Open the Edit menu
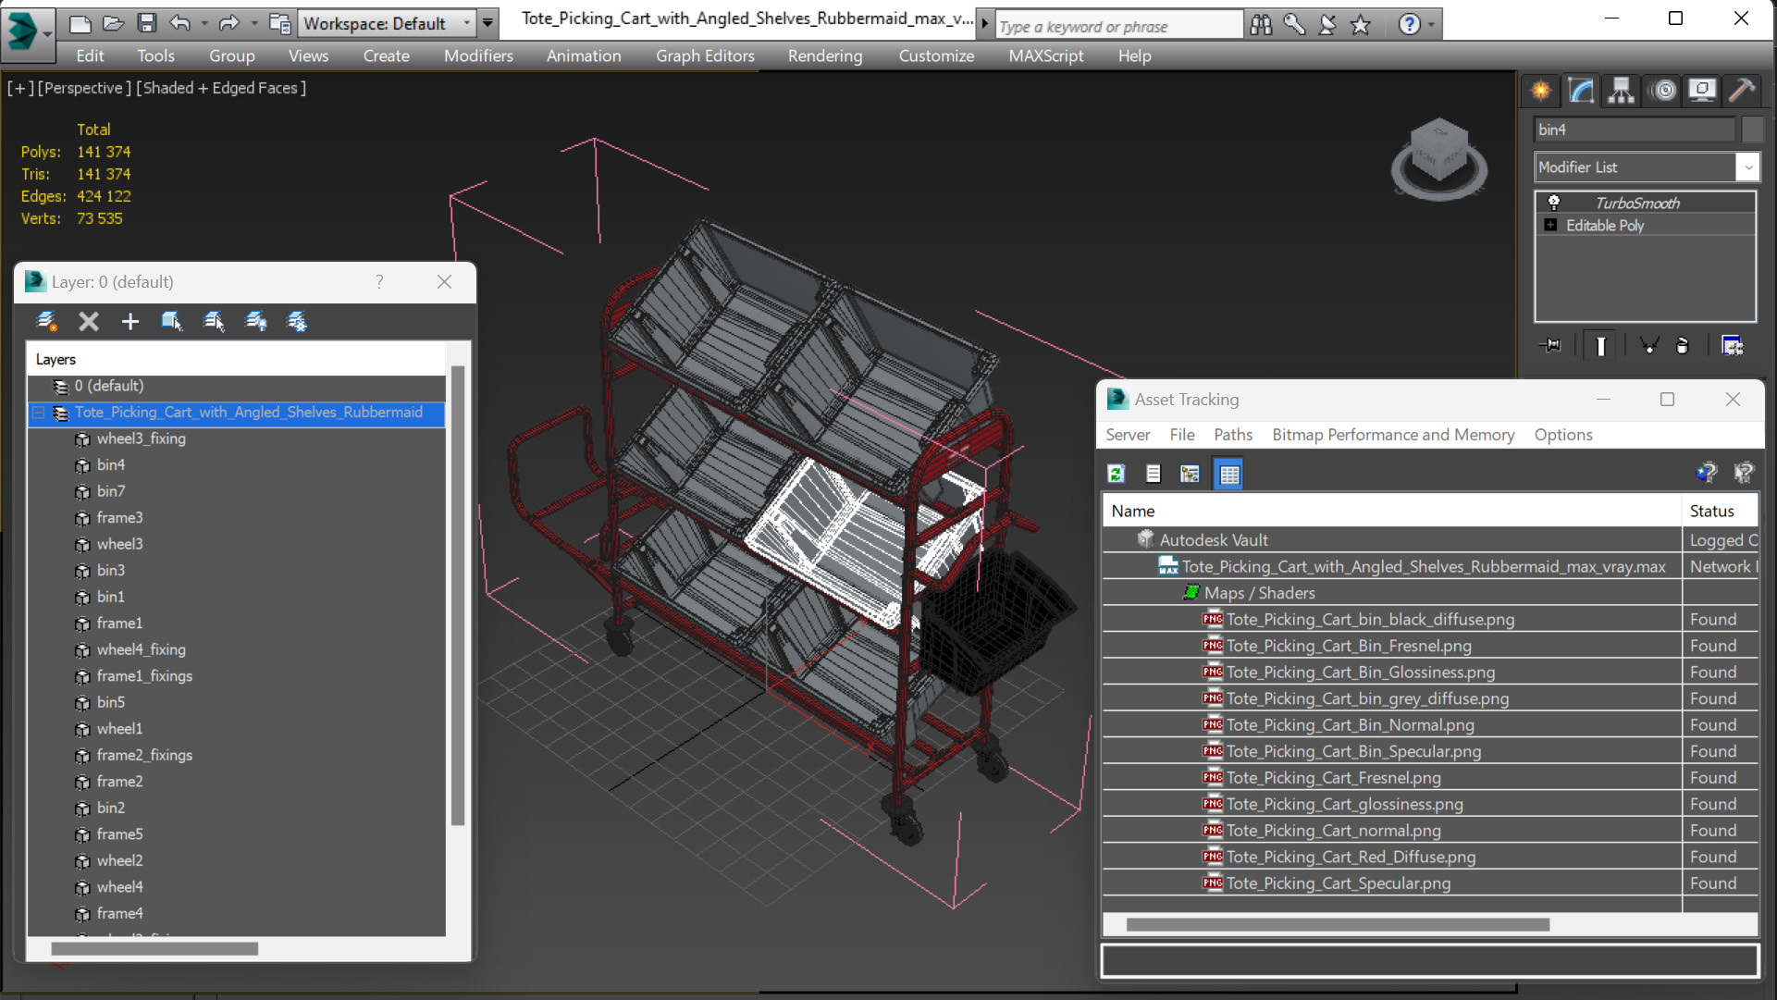 pyautogui.click(x=89, y=56)
